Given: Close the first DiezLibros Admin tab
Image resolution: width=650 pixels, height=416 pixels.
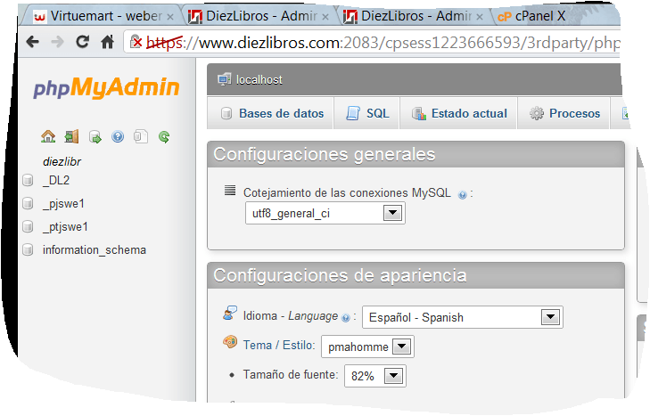Looking at the screenshot, I should 325,17.
